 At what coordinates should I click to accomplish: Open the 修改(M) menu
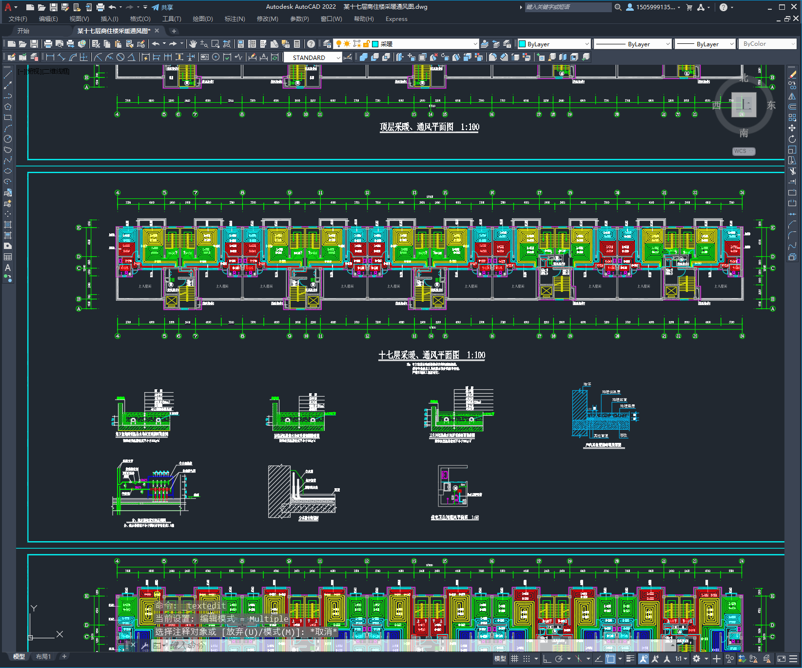[267, 19]
